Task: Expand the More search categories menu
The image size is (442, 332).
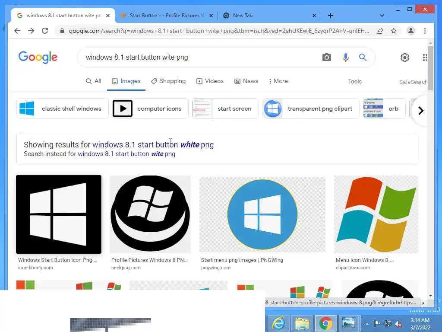Action: 278,81
